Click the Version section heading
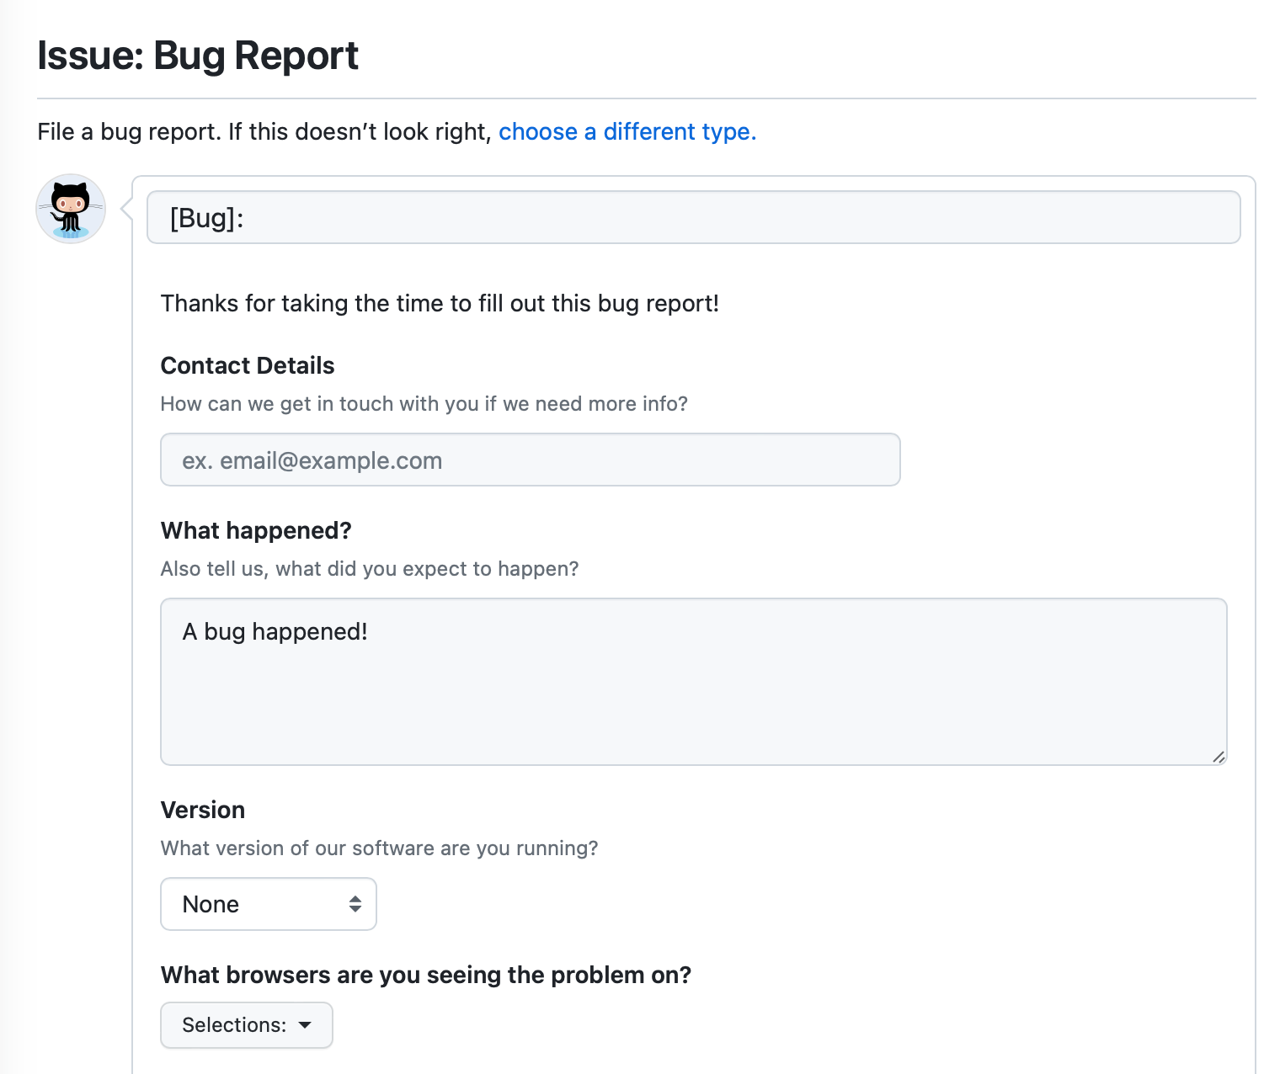Screen dimensions: 1280x1074 202,809
